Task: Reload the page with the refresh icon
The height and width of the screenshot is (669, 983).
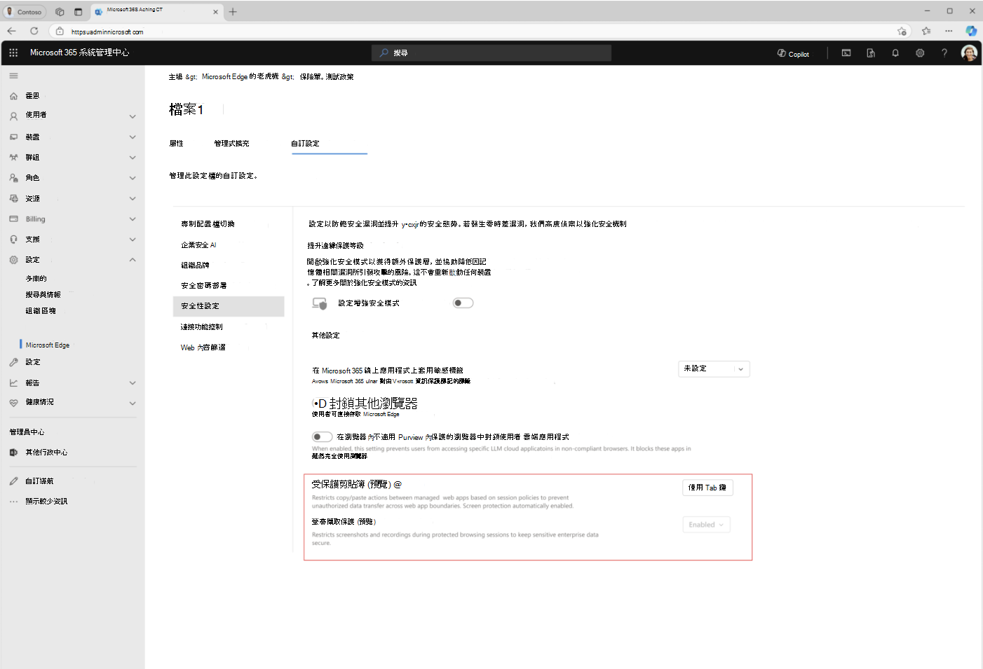Action: tap(34, 31)
